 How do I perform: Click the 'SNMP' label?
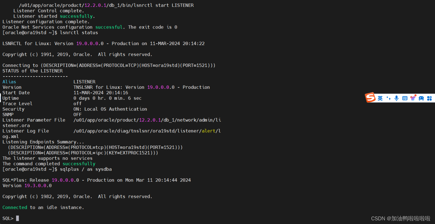pos(8,115)
